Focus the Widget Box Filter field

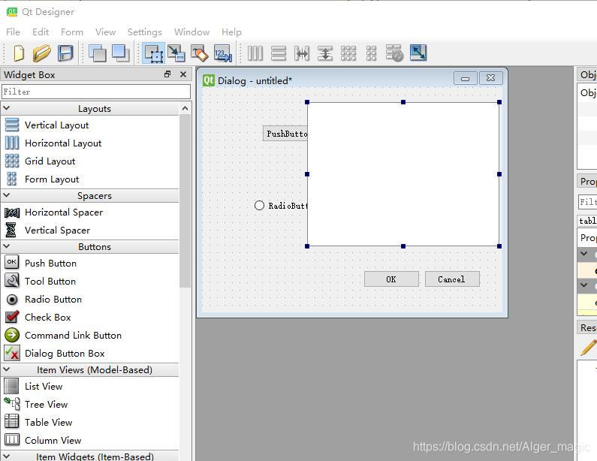pyautogui.click(x=96, y=92)
